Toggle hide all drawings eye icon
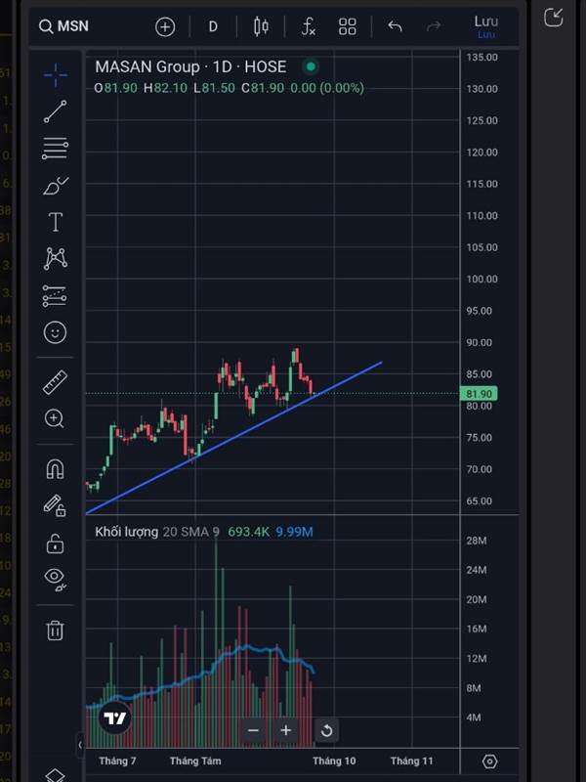Screen dimensions: 586x782 (56, 579)
